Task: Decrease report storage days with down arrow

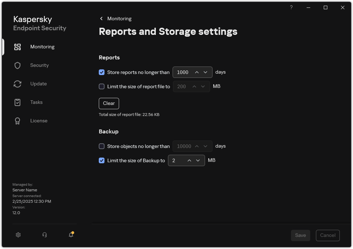Action: [205, 72]
